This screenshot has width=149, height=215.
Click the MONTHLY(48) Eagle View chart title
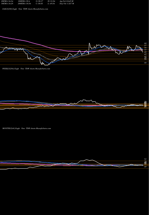tap(27, 128)
